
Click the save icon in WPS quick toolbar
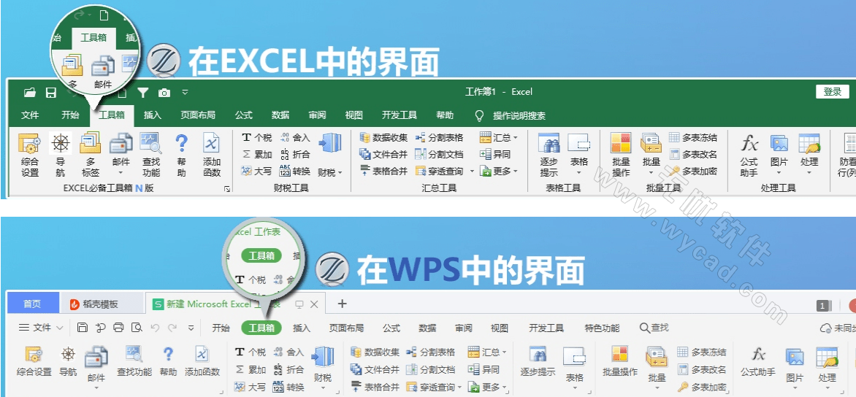83,328
